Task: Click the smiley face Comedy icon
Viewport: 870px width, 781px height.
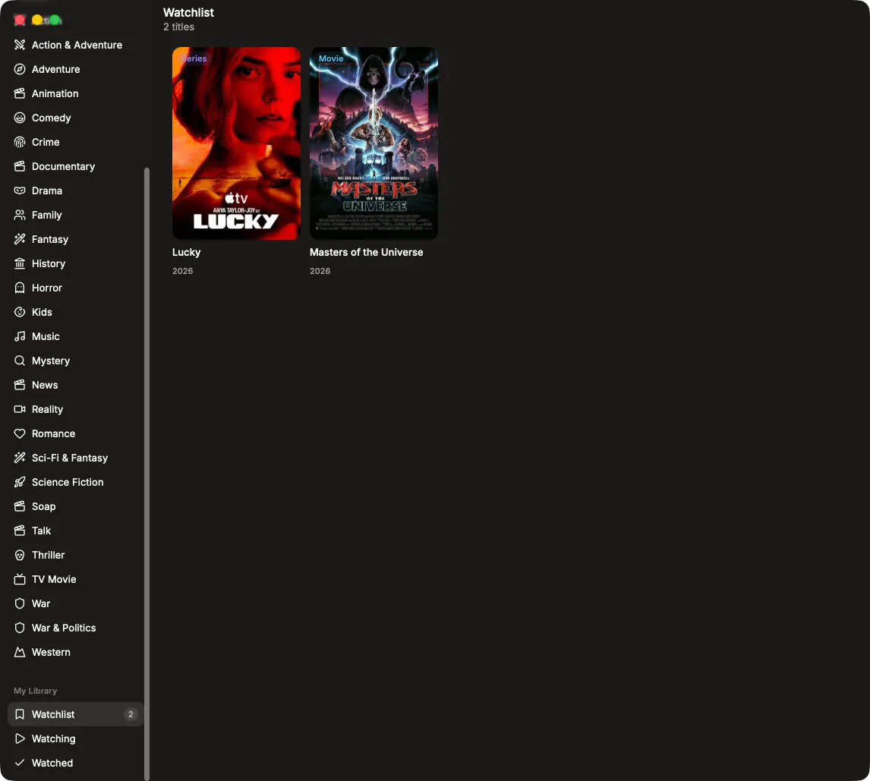Action: click(x=20, y=118)
